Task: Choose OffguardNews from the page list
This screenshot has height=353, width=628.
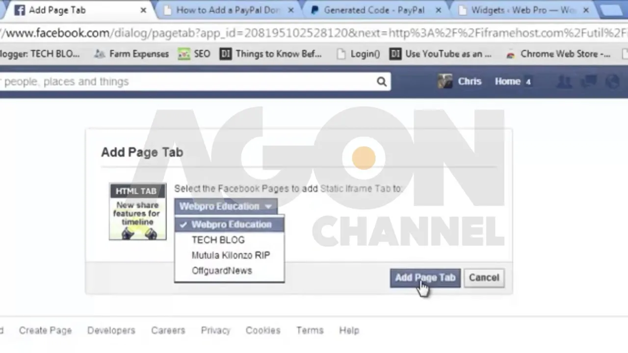Action: 229,271
